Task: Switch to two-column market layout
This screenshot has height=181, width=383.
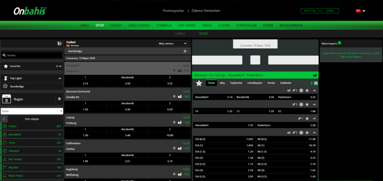Action: click(316, 83)
